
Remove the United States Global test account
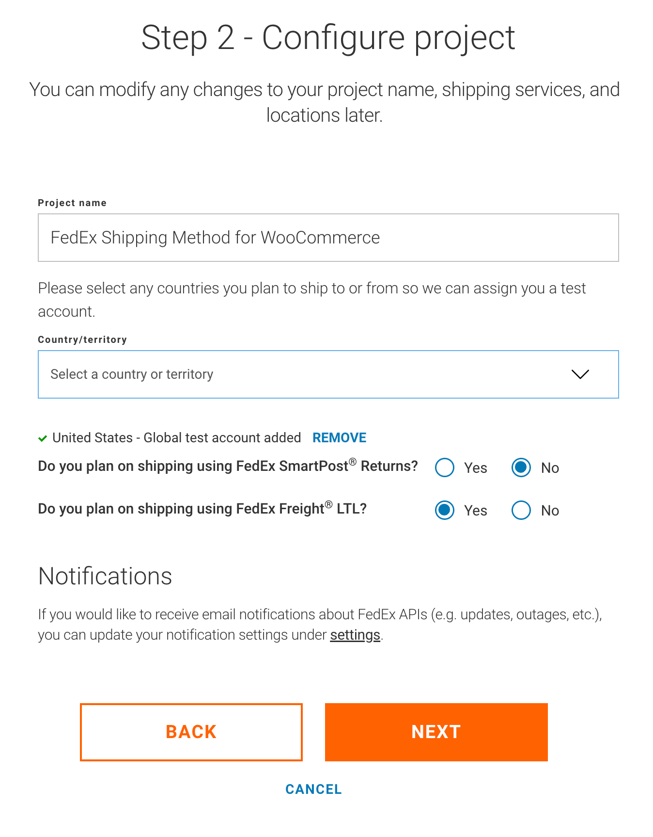tap(339, 437)
